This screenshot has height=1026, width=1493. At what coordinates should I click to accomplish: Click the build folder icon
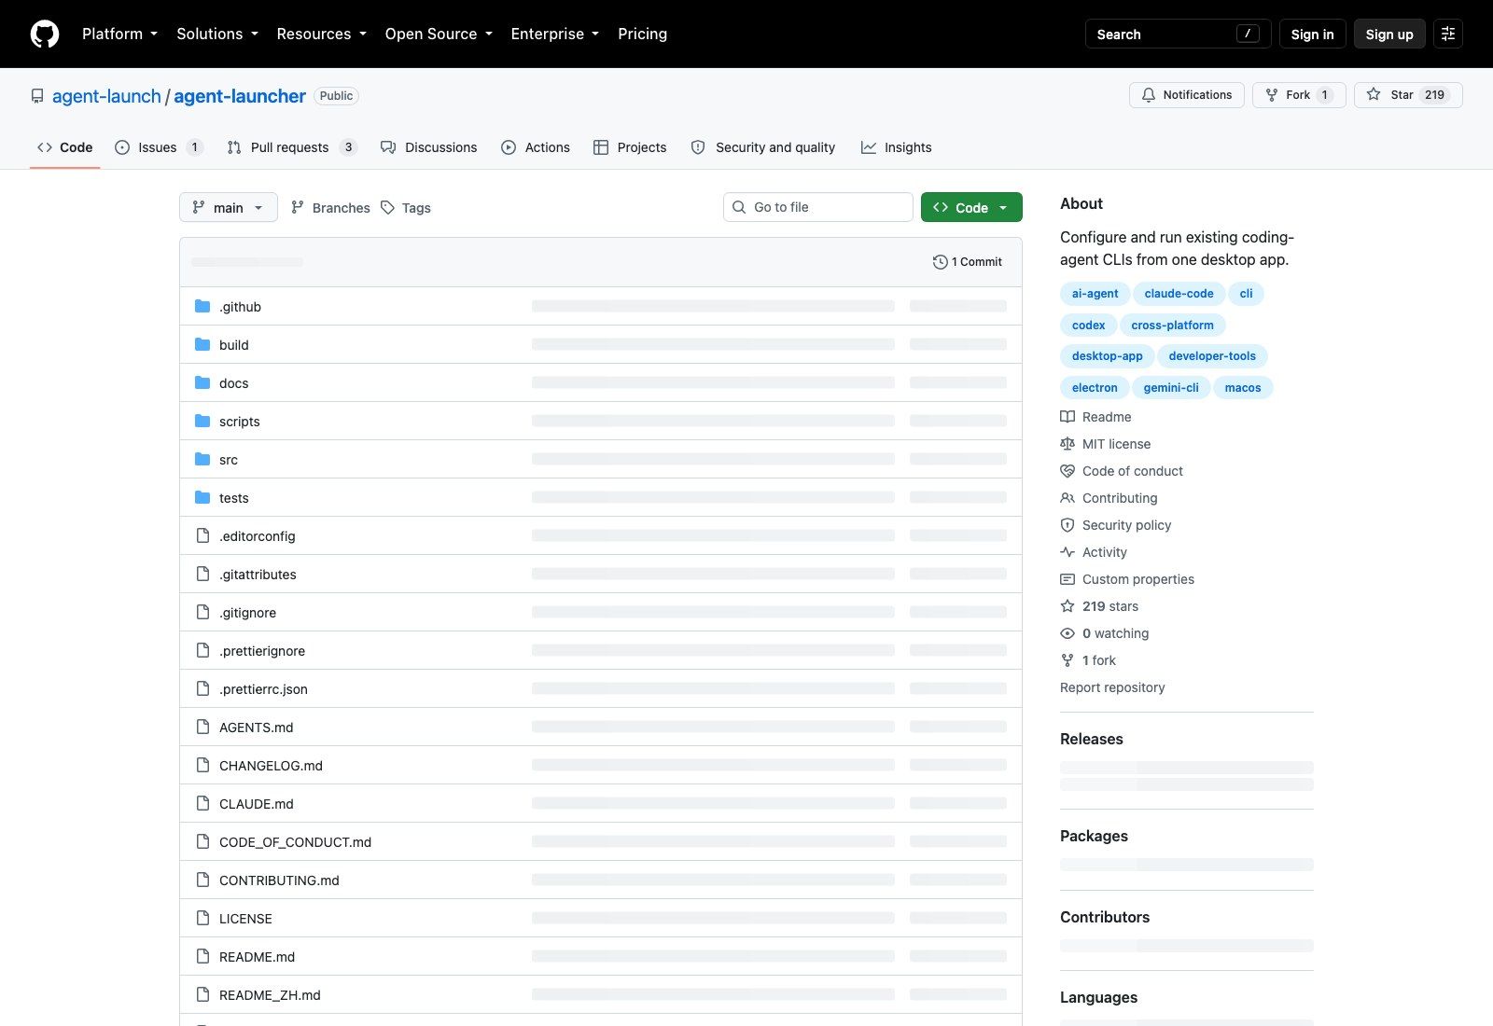pos(202,344)
